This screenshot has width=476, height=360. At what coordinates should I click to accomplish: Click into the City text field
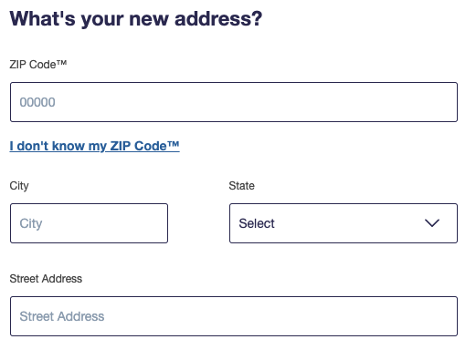89,223
